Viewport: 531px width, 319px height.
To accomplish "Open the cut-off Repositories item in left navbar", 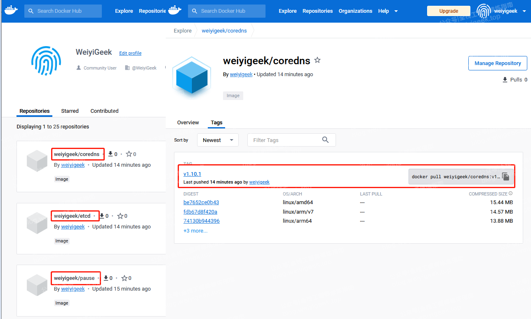I will (152, 11).
